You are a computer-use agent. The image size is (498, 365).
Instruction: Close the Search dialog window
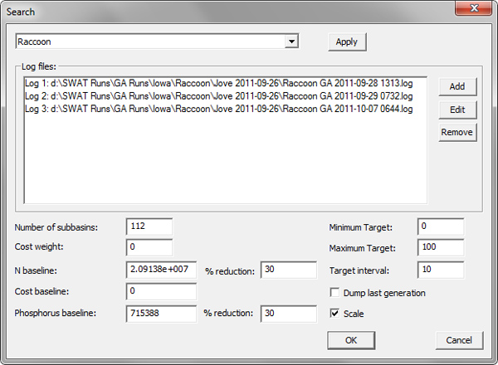[474, 8]
